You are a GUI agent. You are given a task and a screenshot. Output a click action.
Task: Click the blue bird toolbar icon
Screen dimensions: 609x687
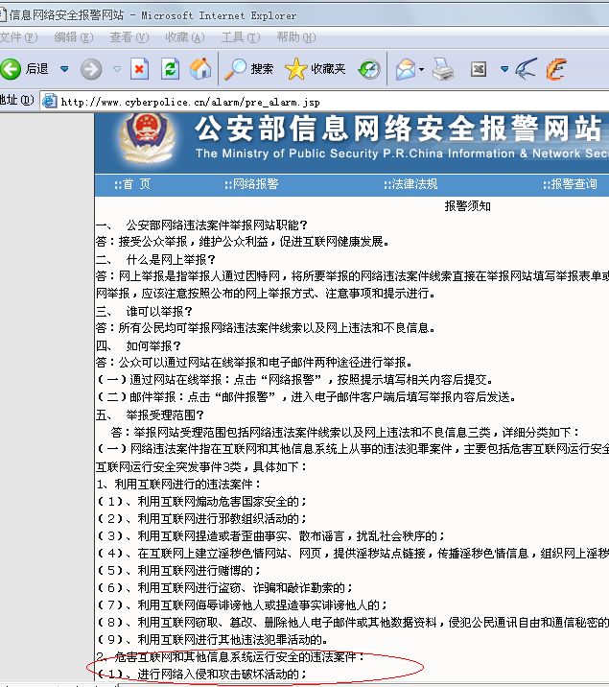coord(526,69)
